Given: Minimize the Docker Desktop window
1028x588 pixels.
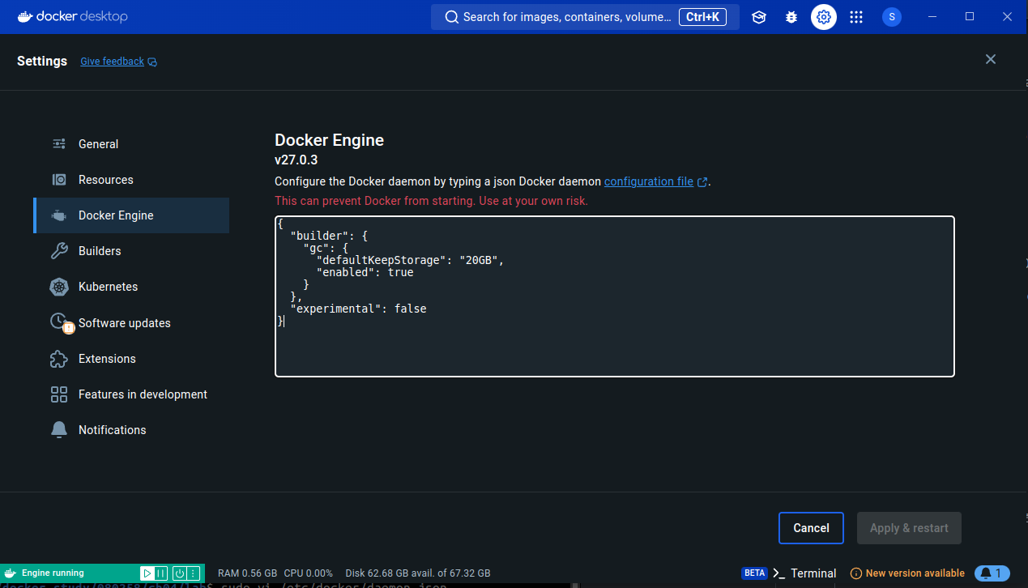Looking at the screenshot, I should click(932, 17).
